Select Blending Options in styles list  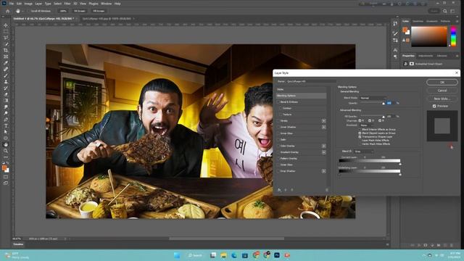[x=301, y=96]
